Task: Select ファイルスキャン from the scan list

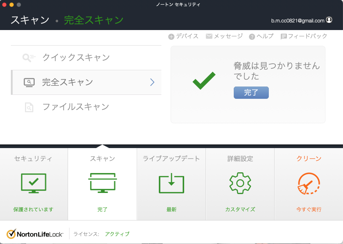Action: [76, 107]
